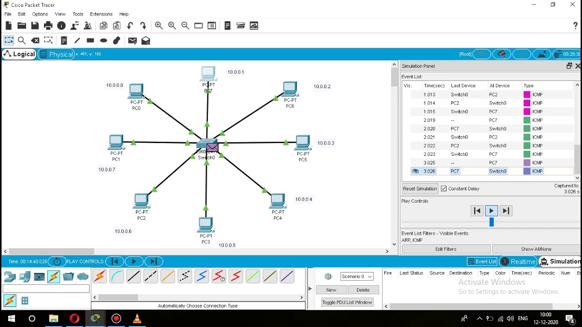582x327 pixels.
Task: Choose the orange Fiber cable
Action: coord(167,276)
